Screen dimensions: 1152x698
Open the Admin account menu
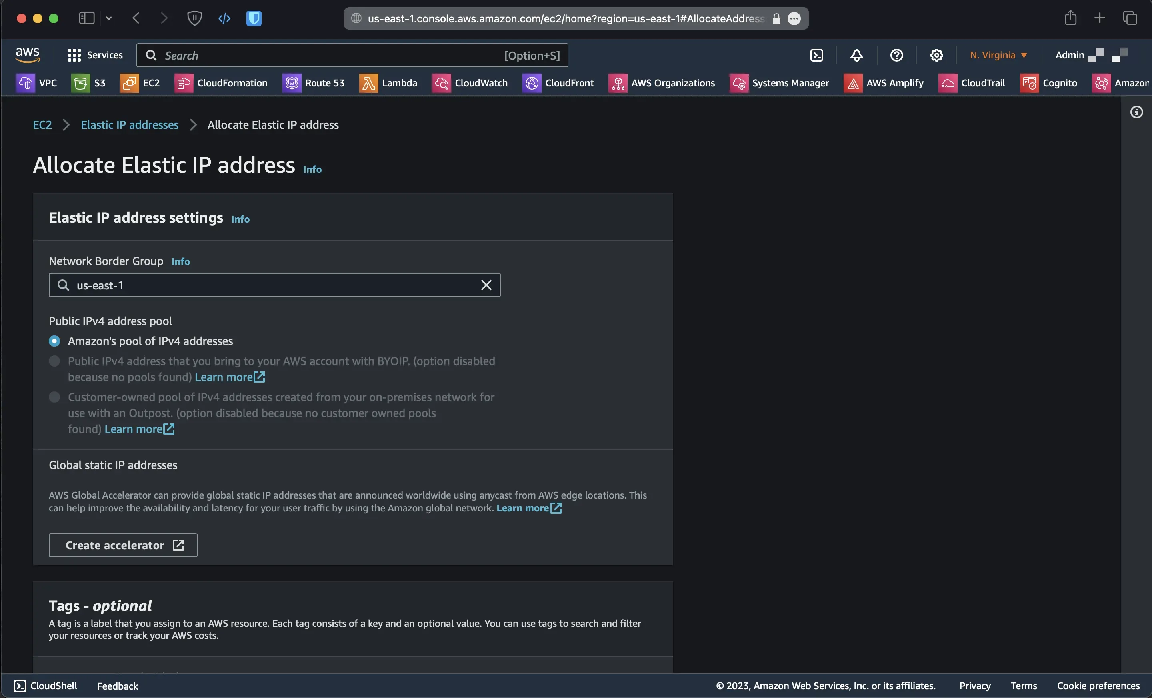coord(1069,55)
